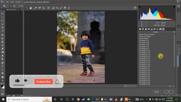181x102 pixels.
Task: Click the Zoom In option icon
Action: click(11, 6)
